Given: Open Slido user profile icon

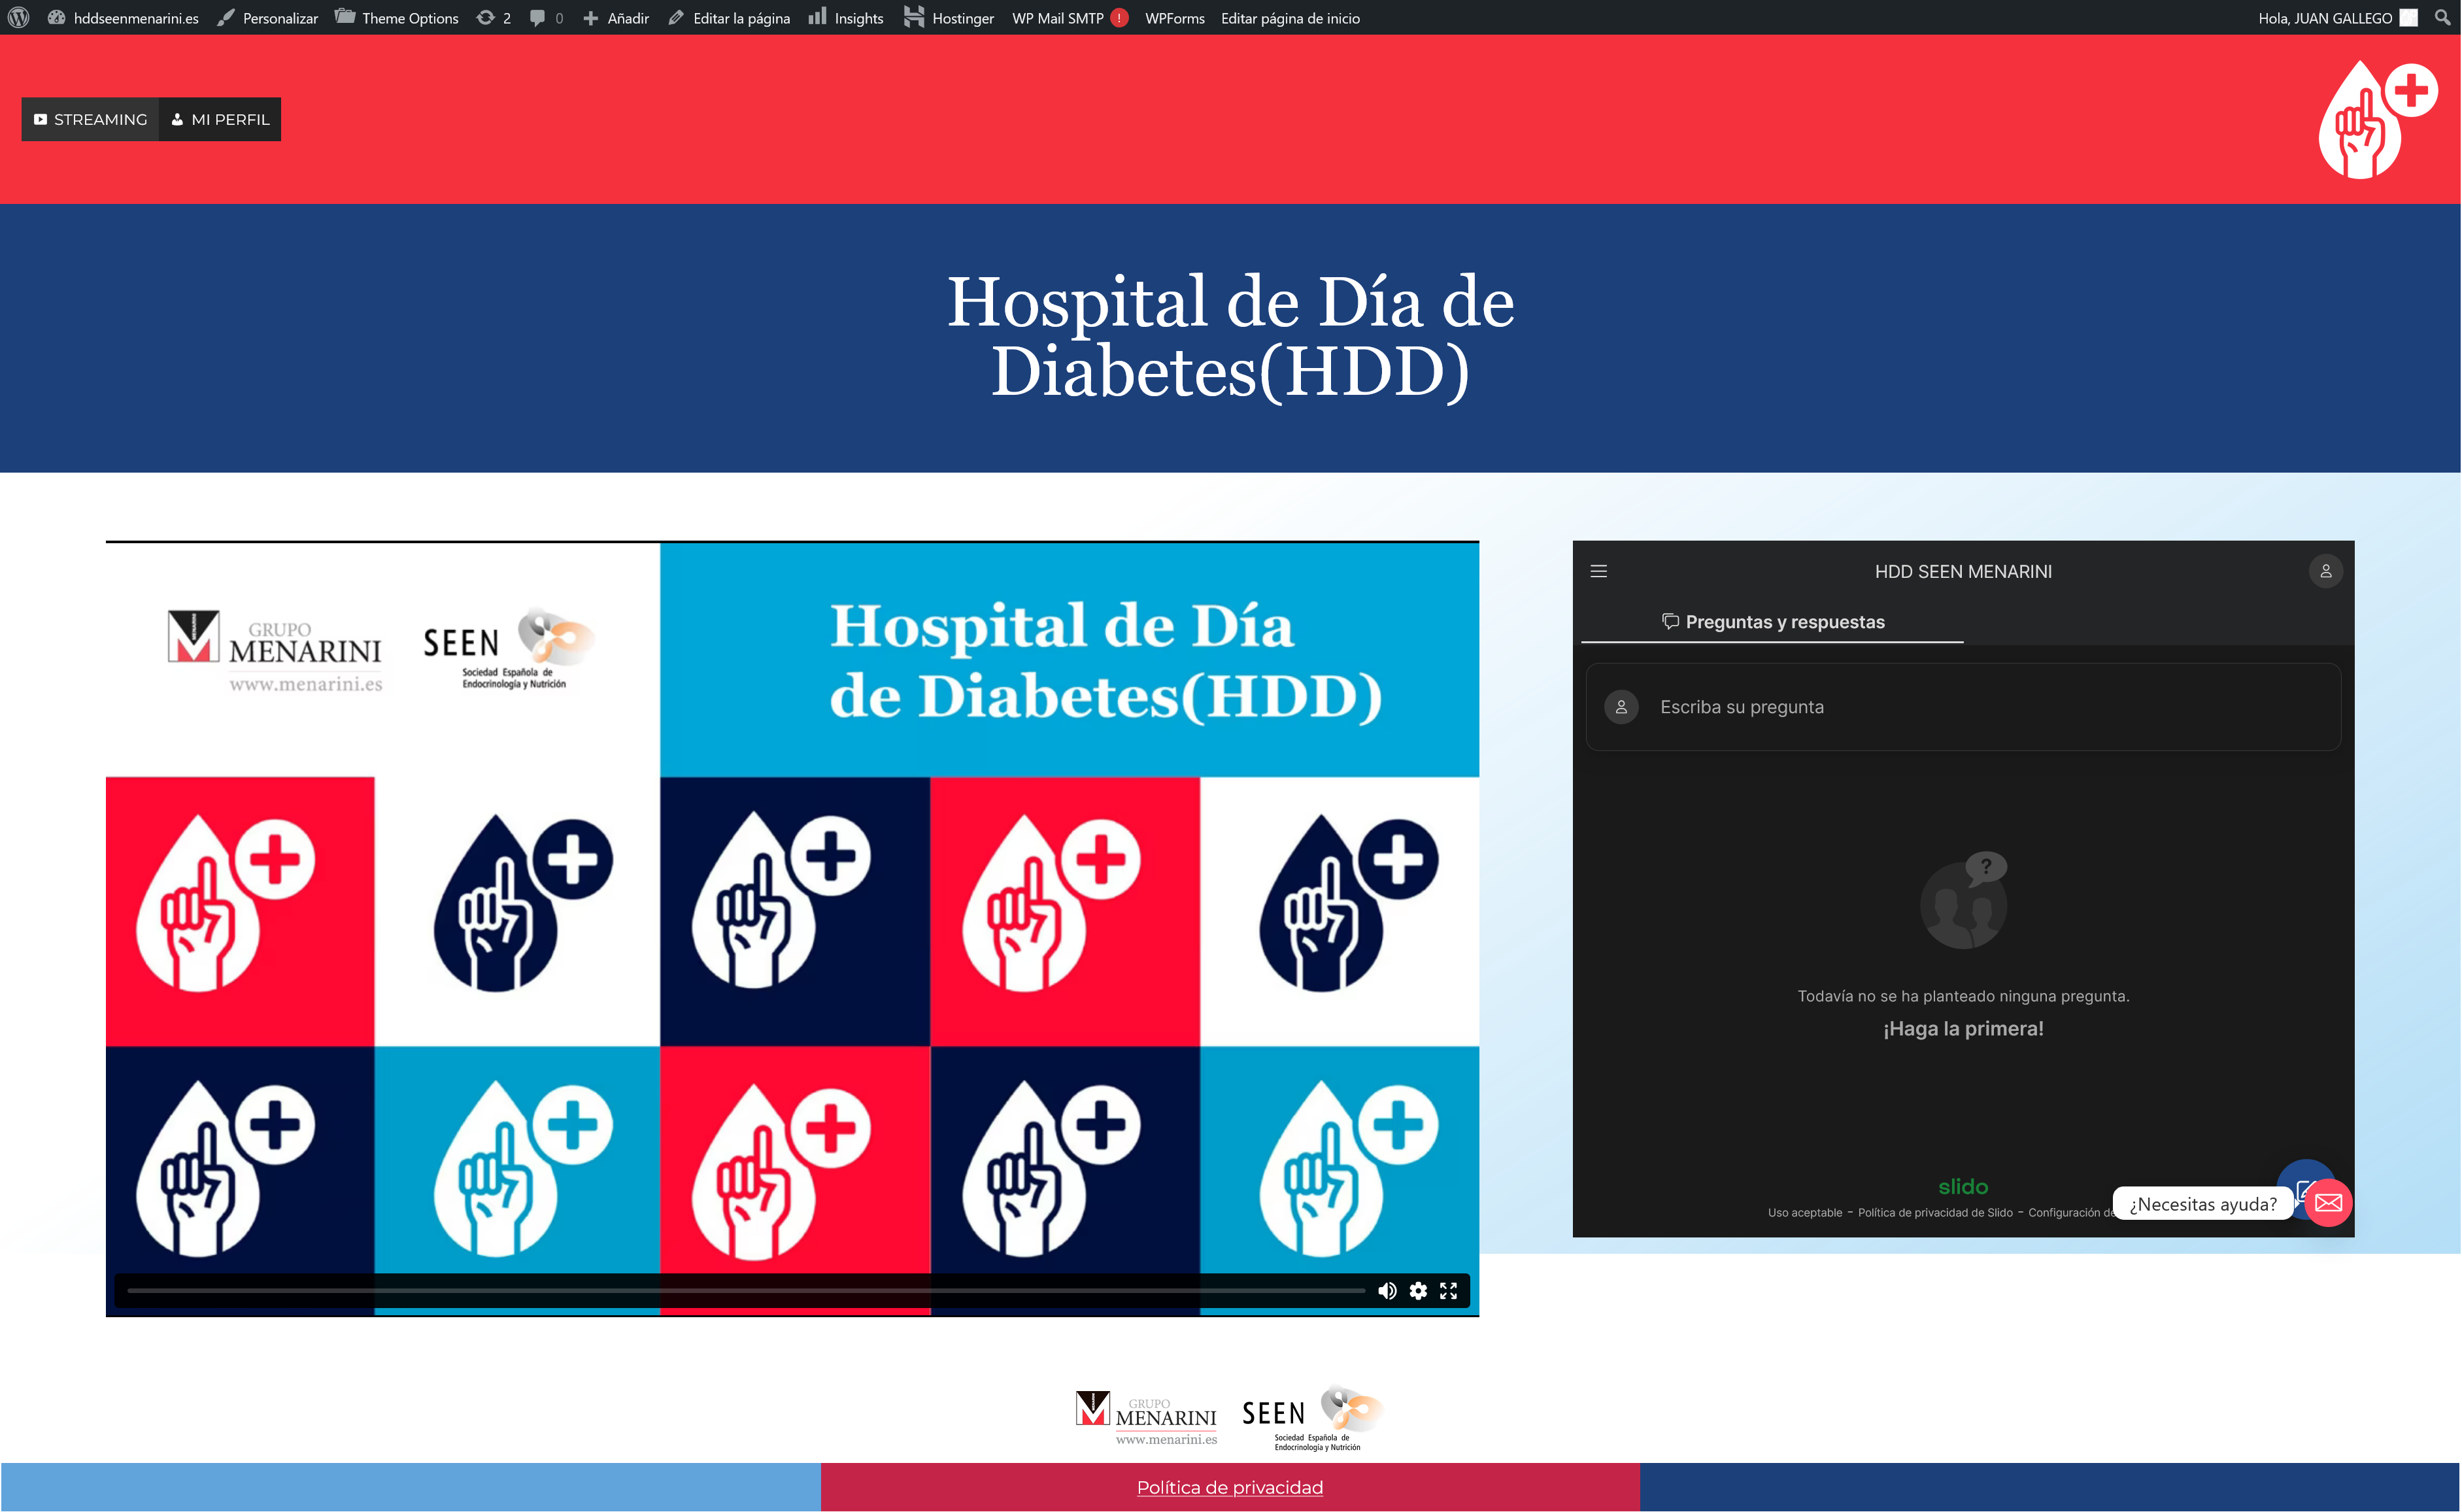Looking at the screenshot, I should tap(2325, 571).
